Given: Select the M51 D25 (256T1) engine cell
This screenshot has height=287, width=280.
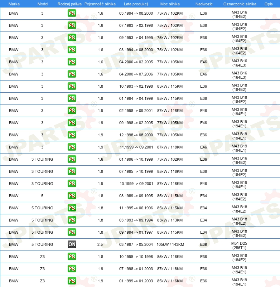Looking at the screenshot, I should click(239, 245).
